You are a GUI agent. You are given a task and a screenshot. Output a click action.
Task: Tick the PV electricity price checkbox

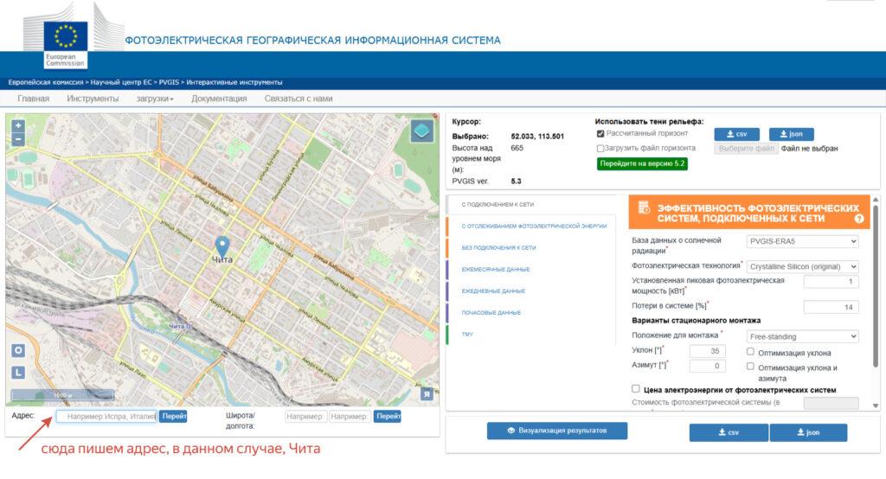pos(636,388)
